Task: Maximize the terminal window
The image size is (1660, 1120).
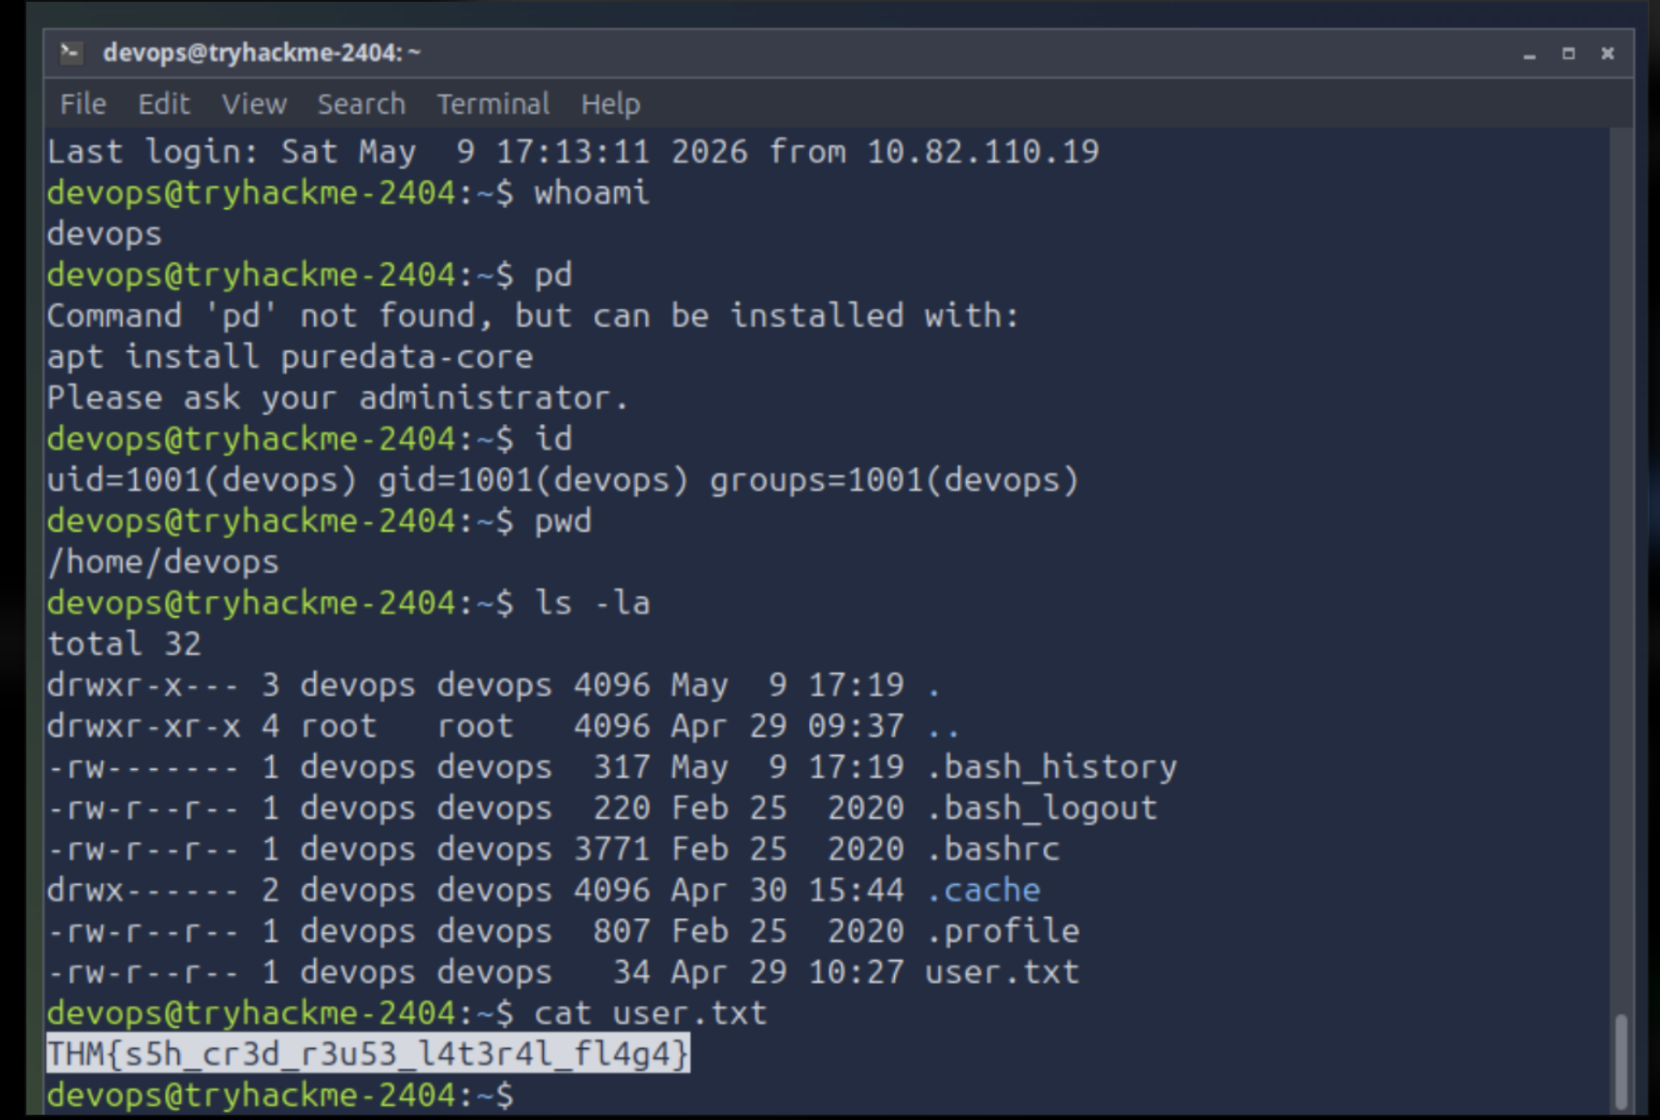Action: point(1569,54)
